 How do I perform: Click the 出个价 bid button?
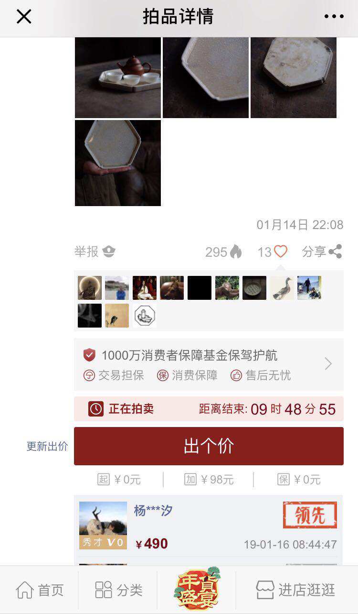[x=209, y=446]
